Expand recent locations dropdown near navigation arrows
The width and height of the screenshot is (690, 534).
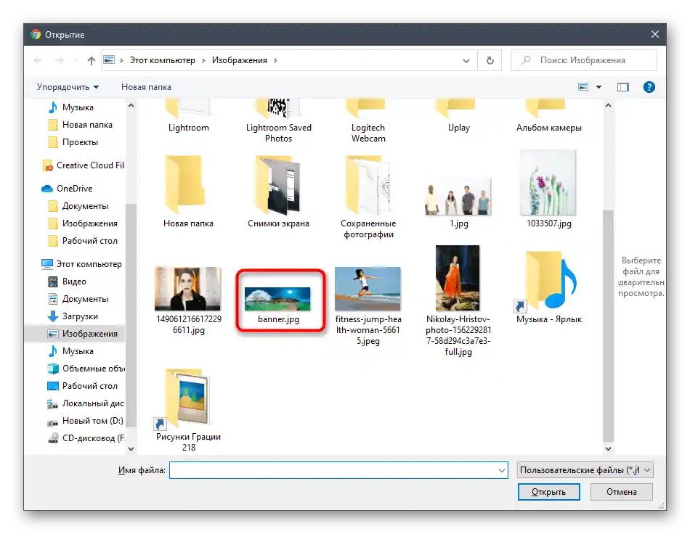pyautogui.click(x=76, y=60)
